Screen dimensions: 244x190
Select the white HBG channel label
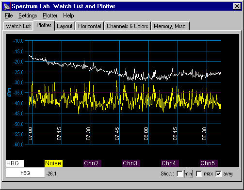pyautogui.click(x=15, y=163)
